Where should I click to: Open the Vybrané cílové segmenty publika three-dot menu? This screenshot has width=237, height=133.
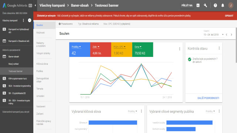pos(219,111)
